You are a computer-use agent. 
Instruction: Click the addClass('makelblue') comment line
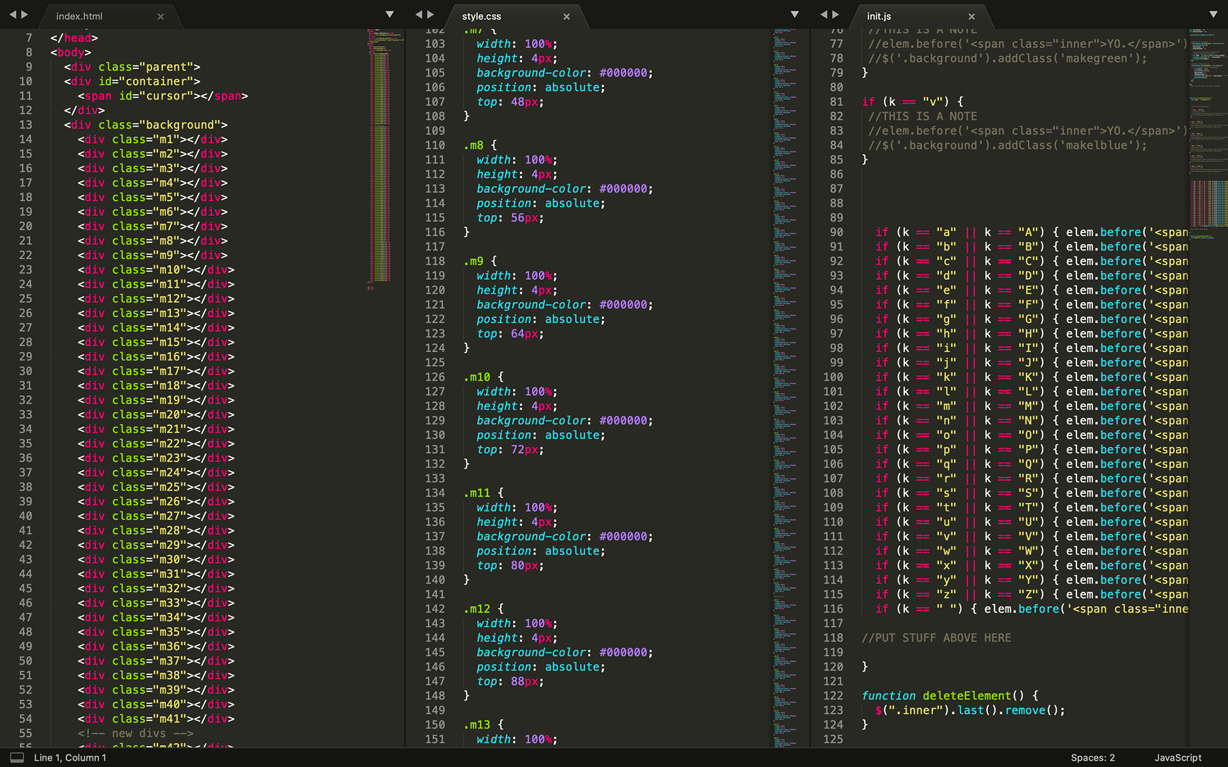(1007, 145)
